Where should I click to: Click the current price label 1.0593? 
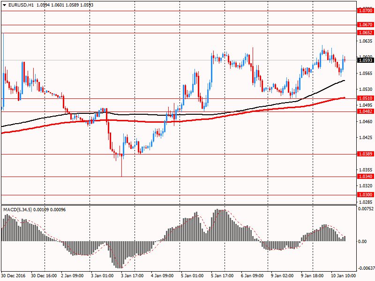[365, 60]
